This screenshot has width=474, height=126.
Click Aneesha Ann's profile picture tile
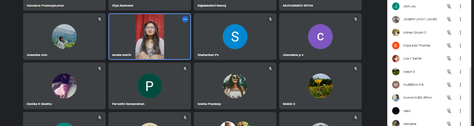tap(64, 37)
